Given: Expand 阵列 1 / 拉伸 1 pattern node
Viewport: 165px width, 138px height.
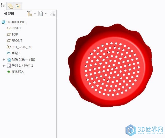Looking at the screenshot, I should 4,66.
